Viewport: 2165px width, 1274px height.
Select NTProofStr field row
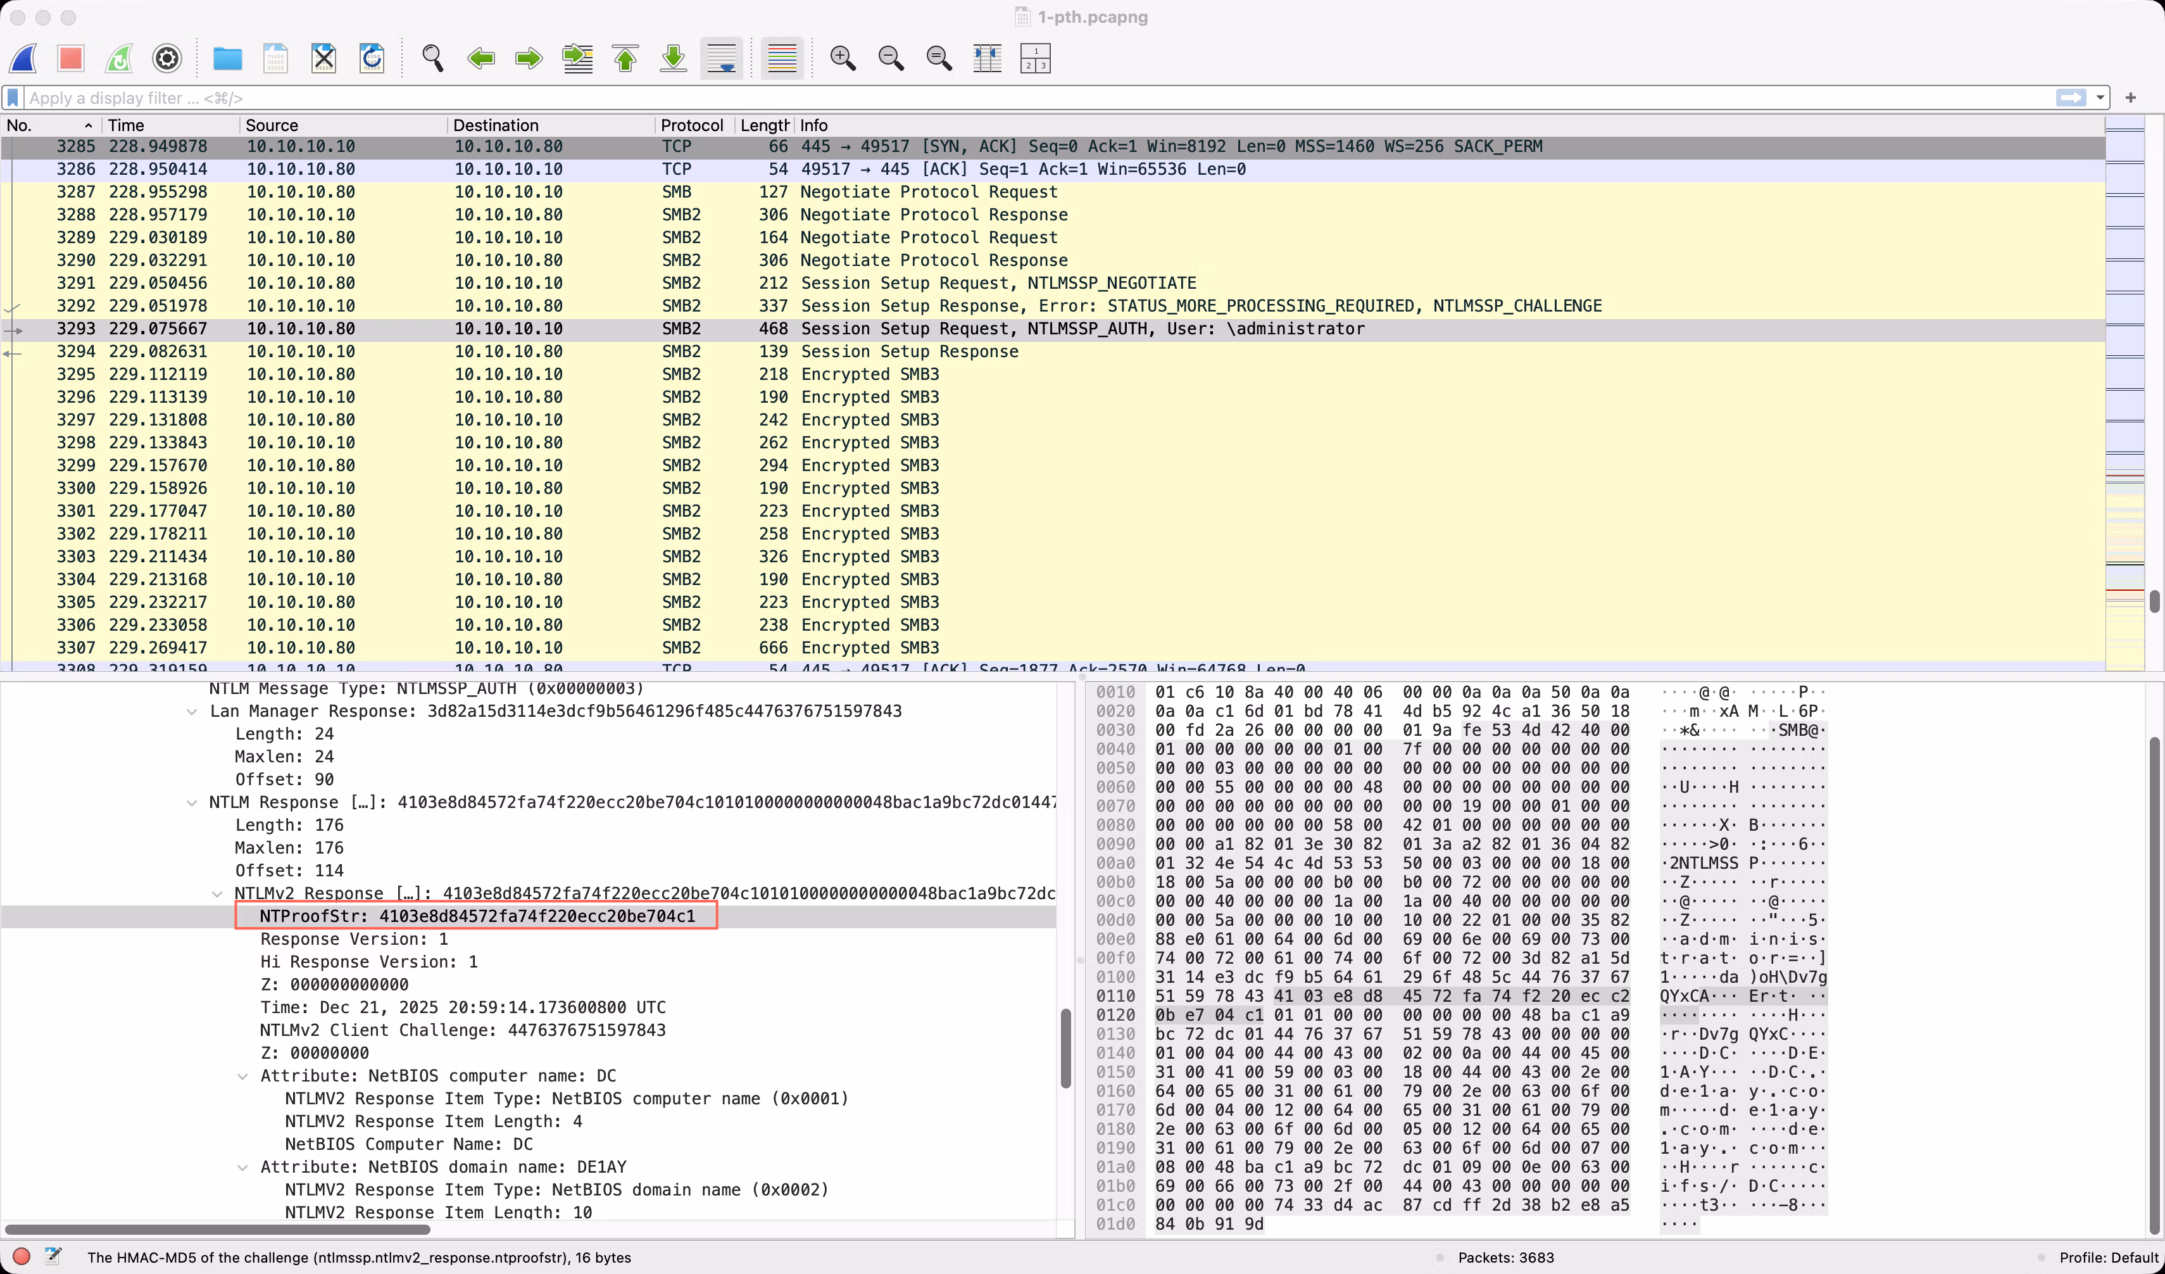(x=529, y=917)
